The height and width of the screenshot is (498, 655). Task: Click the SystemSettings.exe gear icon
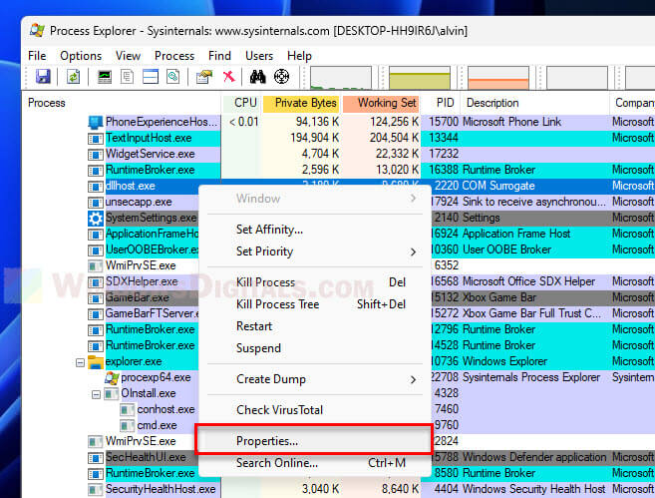pos(96,219)
